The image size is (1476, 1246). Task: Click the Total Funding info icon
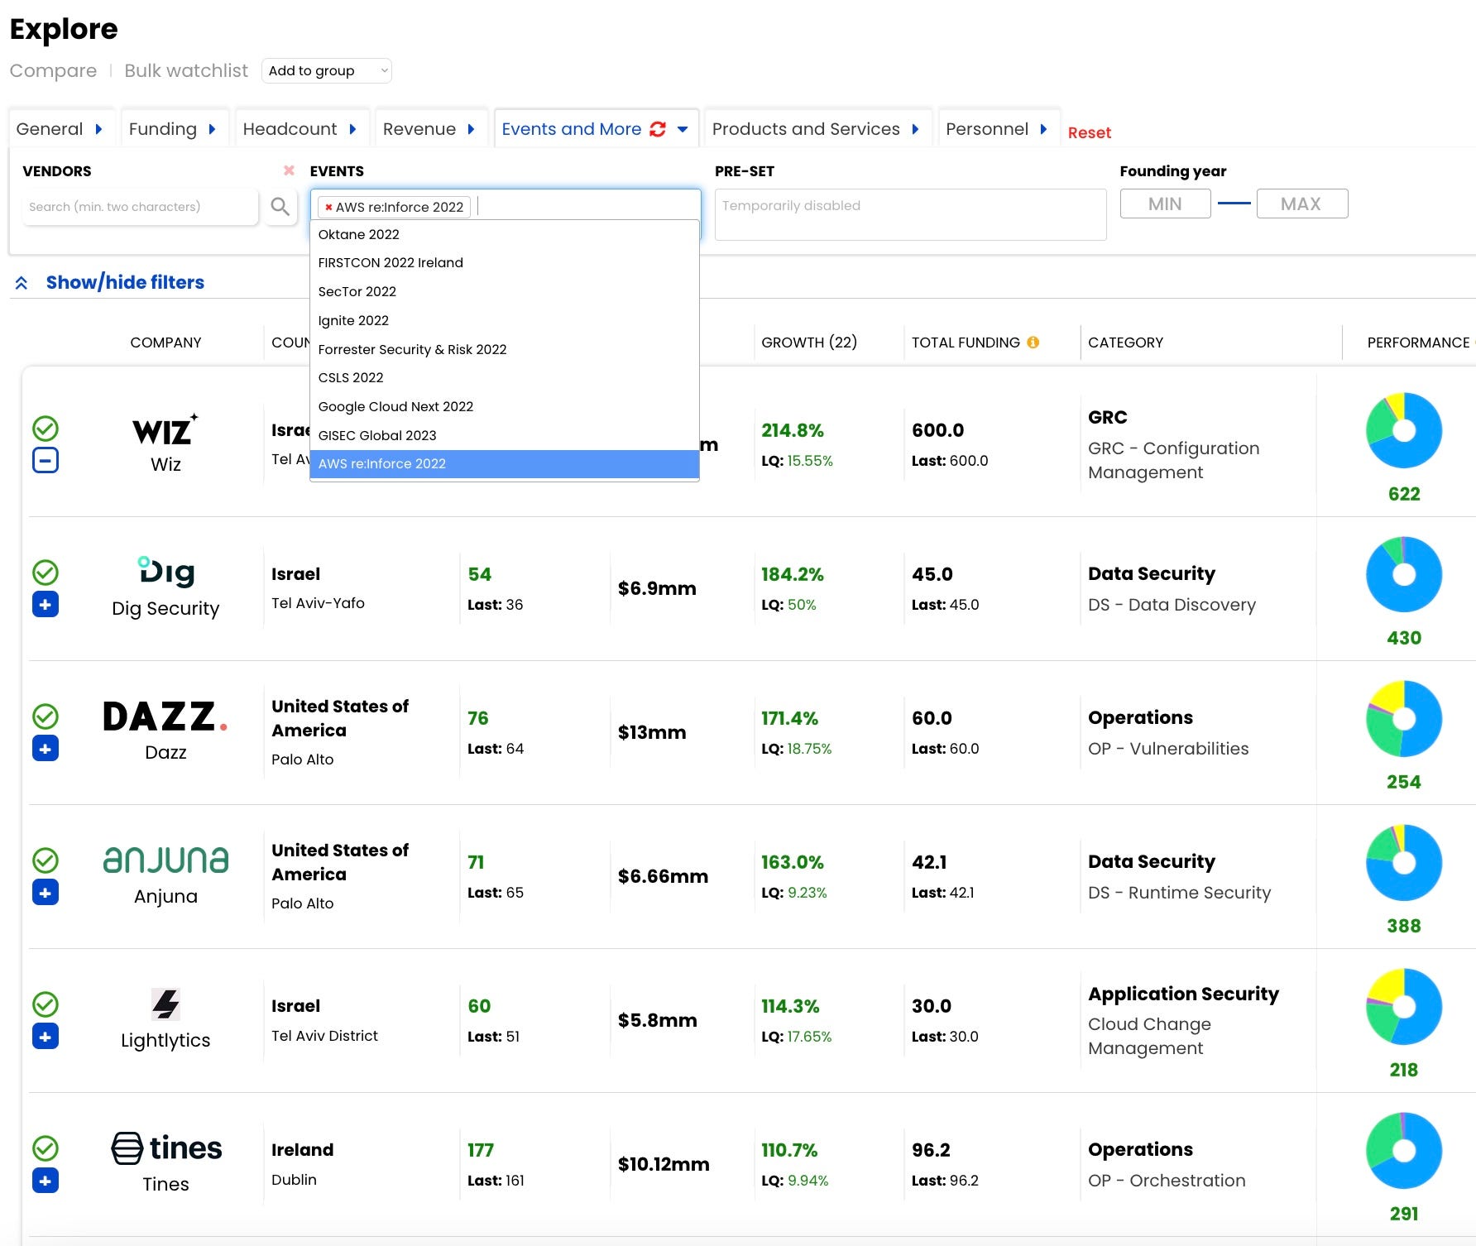click(x=1033, y=342)
